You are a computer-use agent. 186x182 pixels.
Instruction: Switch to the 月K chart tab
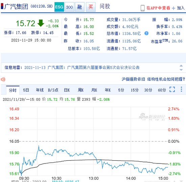click(x=94, y=90)
